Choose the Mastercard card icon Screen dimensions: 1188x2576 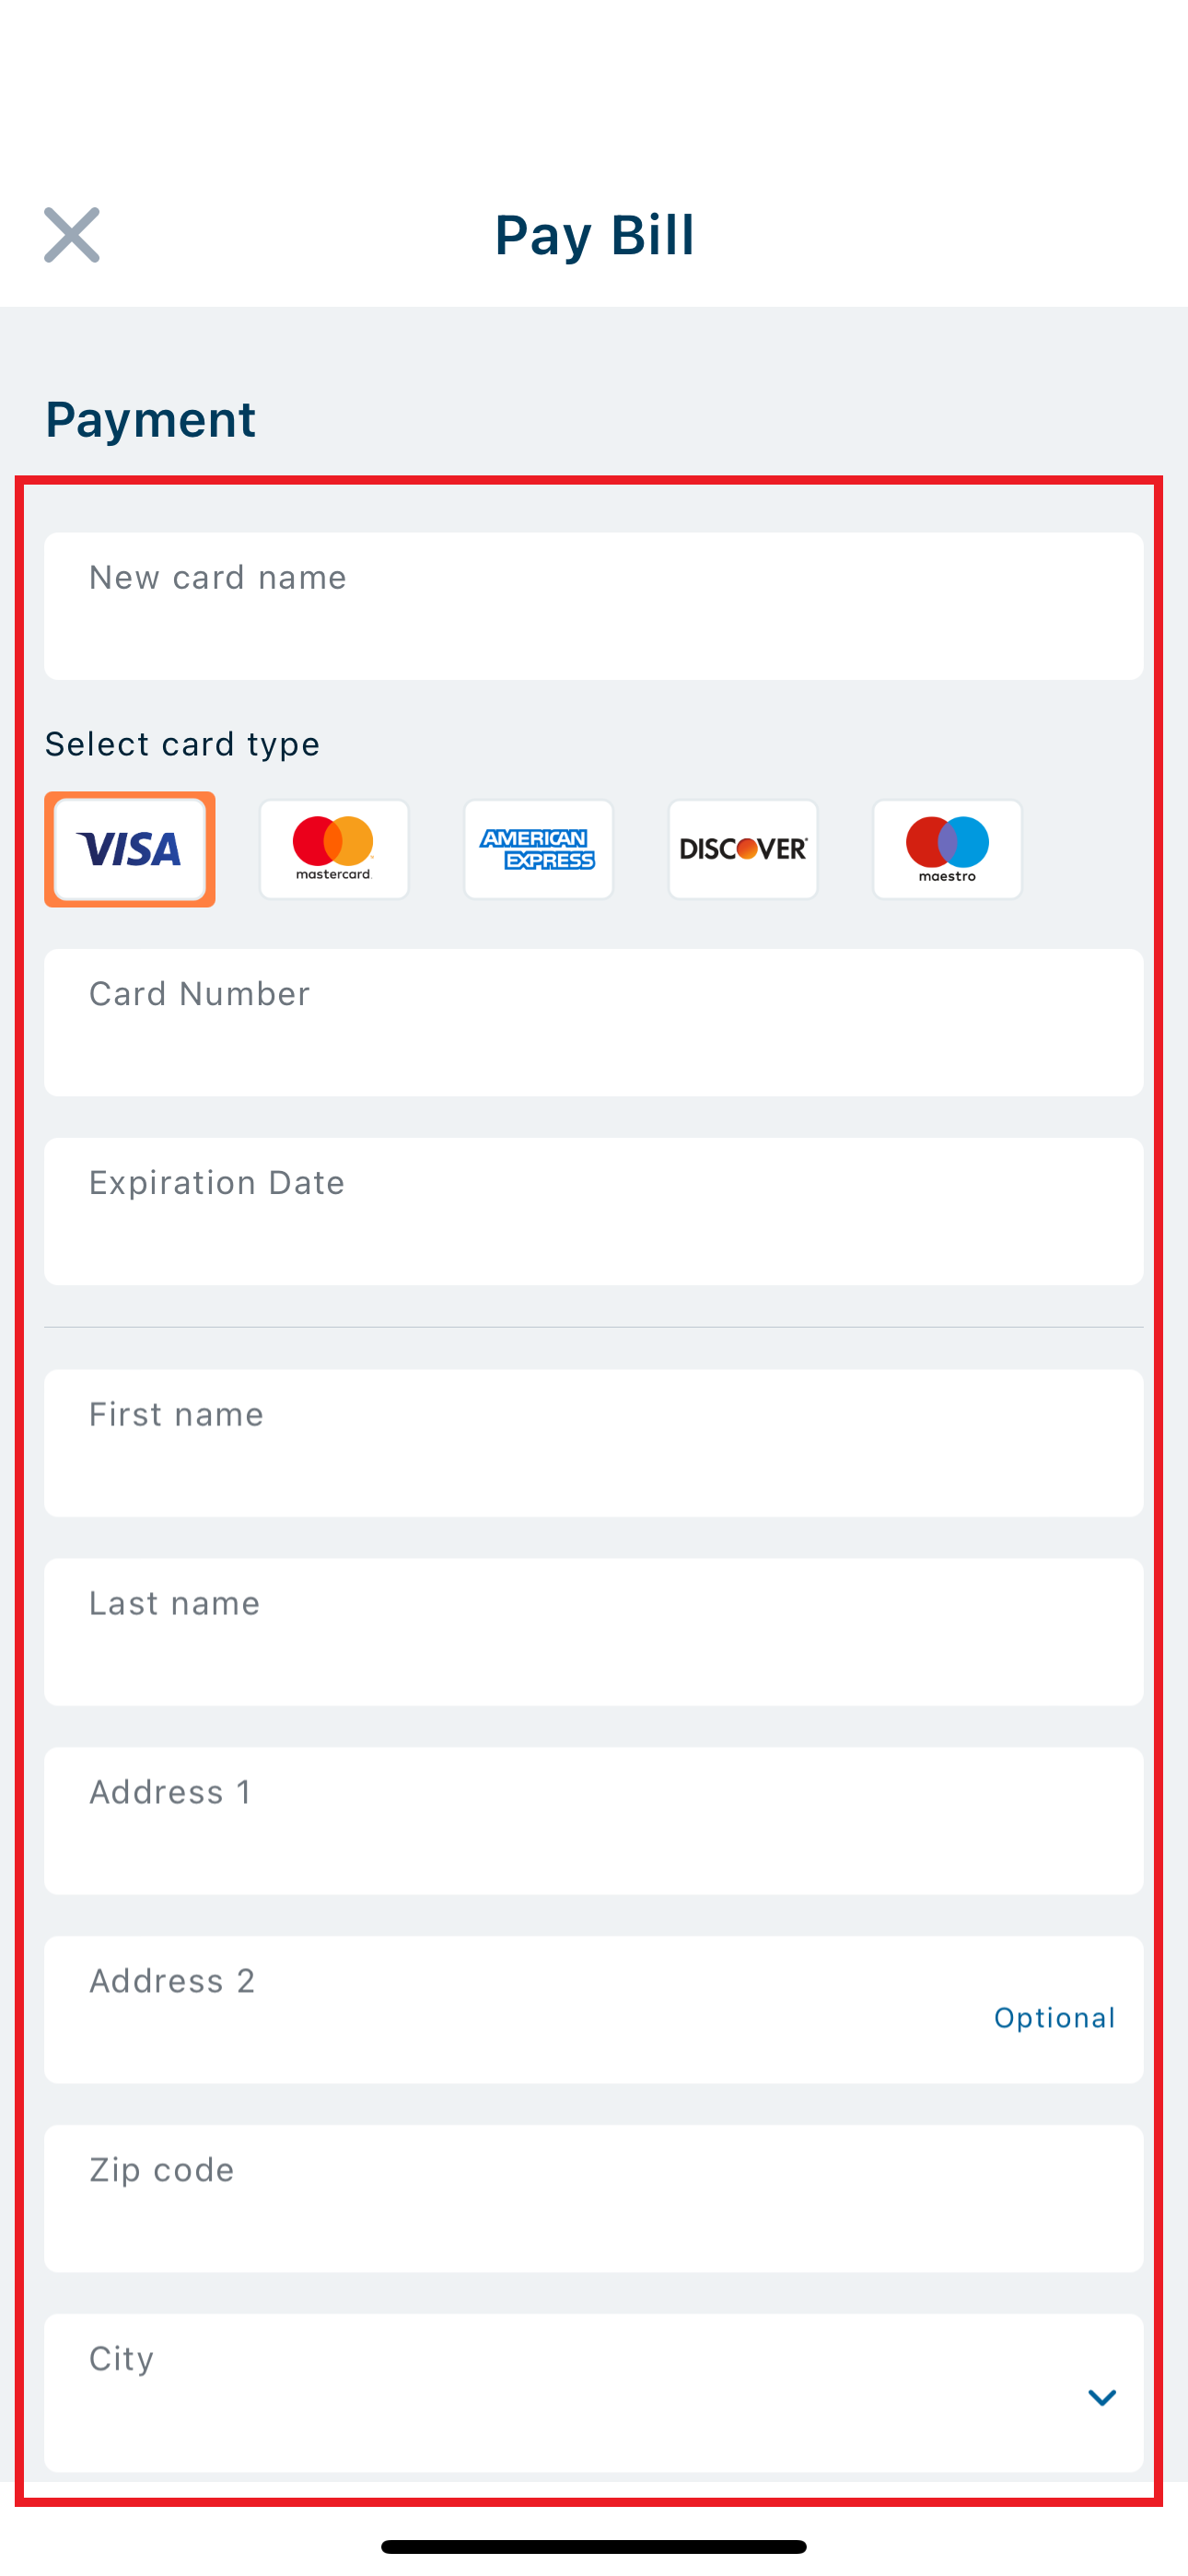point(334,849)
